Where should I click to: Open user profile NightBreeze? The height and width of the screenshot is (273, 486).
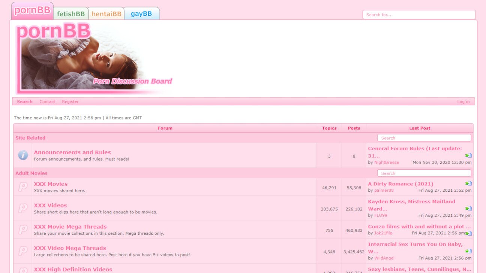[387, 163]
